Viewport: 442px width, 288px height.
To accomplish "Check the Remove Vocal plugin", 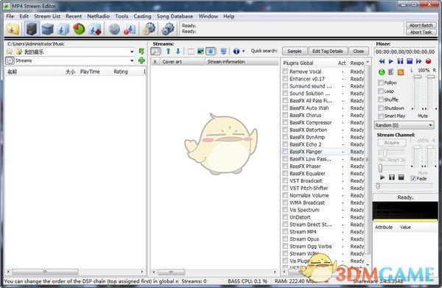I will [285, 71].
